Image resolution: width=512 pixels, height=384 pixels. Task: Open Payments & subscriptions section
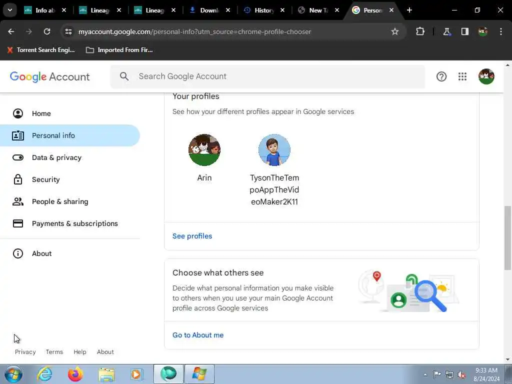(70, 223)
